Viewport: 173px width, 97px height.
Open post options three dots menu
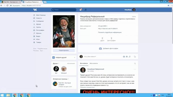(x=135, y=69)
